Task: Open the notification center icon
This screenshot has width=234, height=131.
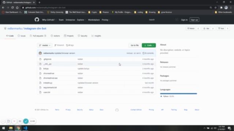Action: pyautogui.click(x=229, y=128)
